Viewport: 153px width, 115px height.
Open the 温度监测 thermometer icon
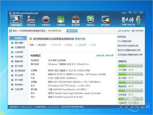click(x=31, y=21)
